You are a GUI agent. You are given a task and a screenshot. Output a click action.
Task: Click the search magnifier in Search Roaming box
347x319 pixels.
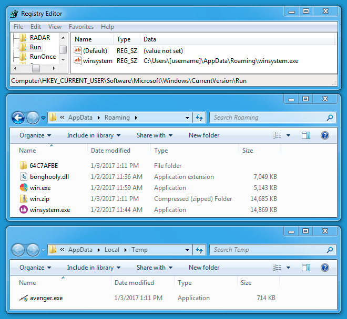click(330, 118)
